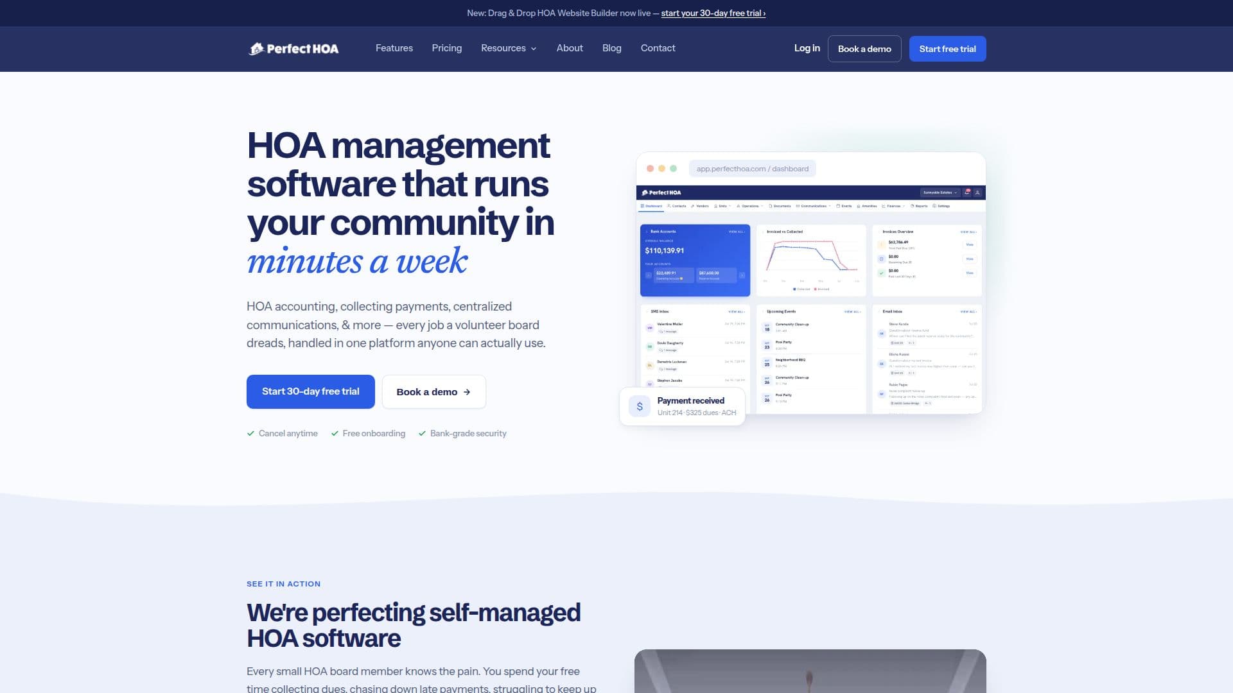Follow the banner free trial link
The width and height of the screenshot is (1233, 693).
click(713, 13)
